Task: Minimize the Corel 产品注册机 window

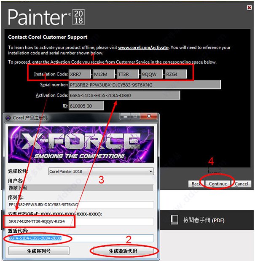Action: [126, 116]
